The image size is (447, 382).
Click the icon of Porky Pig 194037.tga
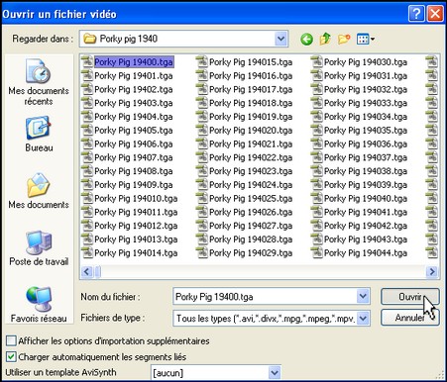317,157
